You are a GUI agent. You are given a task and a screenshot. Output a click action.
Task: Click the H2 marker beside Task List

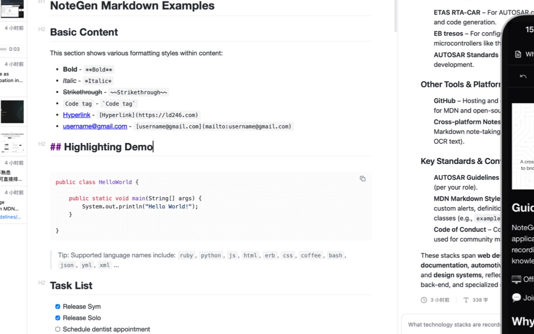41,283
